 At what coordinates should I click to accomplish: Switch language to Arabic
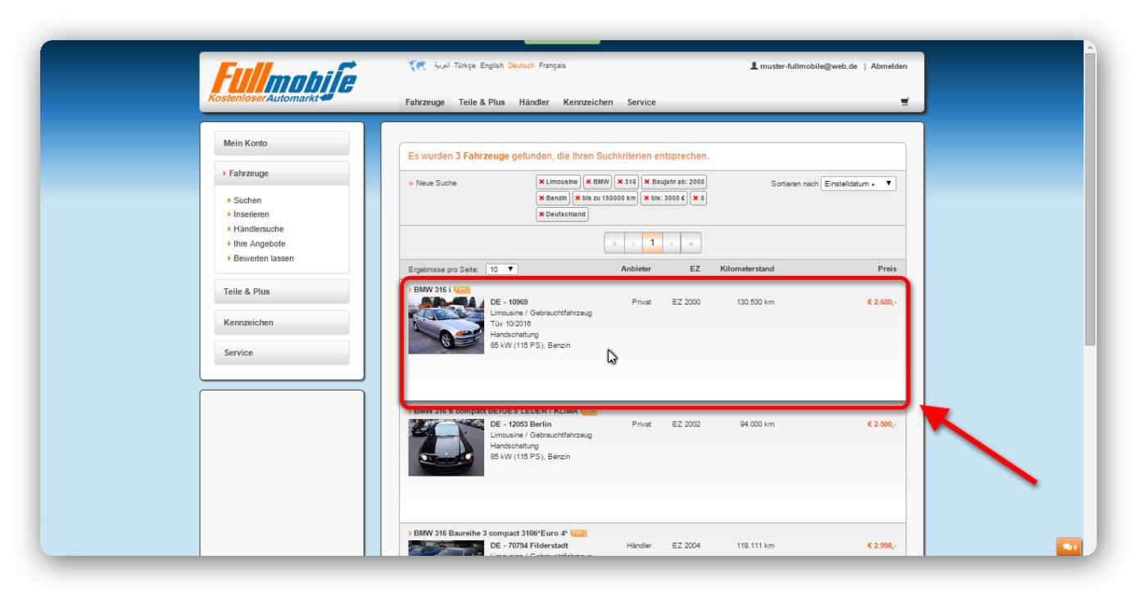pyautogui.click(x=442, y=65)
